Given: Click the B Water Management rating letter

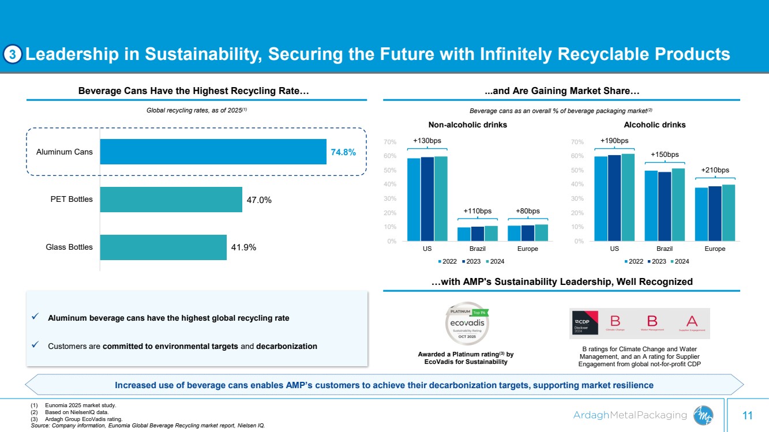Looking at the screenshot, I should tap(652, 322).
